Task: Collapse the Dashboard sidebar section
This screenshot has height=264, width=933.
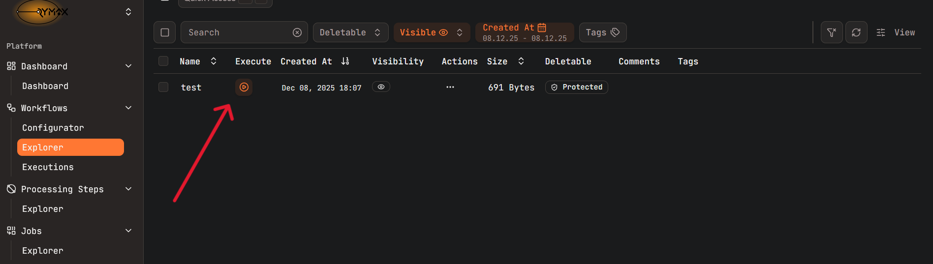Action: tap(128, 66)
